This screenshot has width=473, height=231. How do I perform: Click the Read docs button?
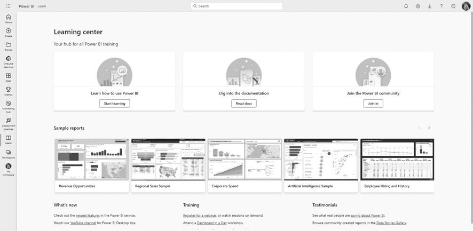click(244, 103)
